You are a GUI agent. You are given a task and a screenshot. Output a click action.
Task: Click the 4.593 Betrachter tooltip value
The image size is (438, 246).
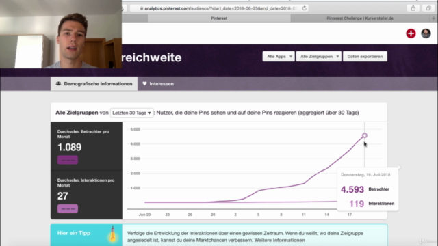pyautogui.click(x=352, y=189)
